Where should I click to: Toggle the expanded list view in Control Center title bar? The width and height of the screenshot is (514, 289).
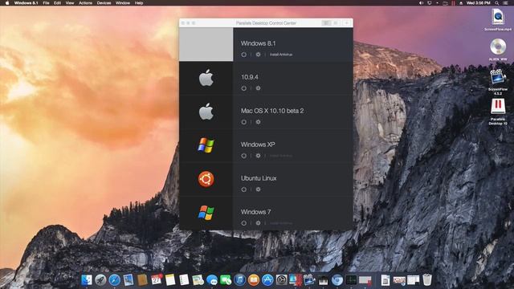coord(326,23)
